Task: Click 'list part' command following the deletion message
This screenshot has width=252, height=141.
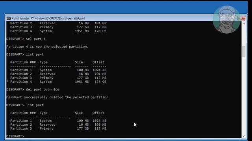Action: [x=35, y=105]
